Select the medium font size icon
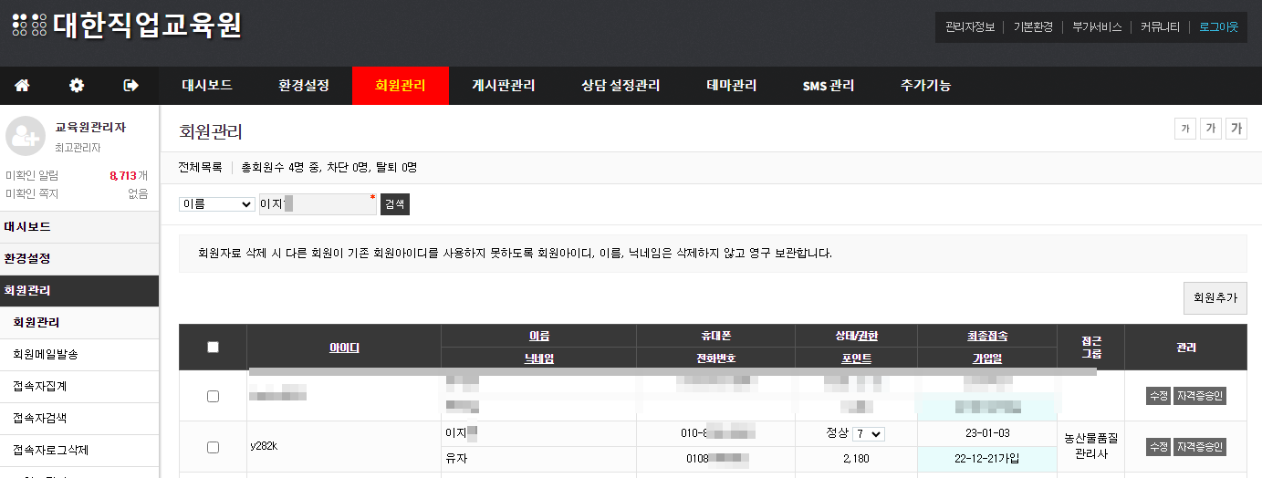Viewport: 1262px width, 478px height. (x=1210, y=130)
